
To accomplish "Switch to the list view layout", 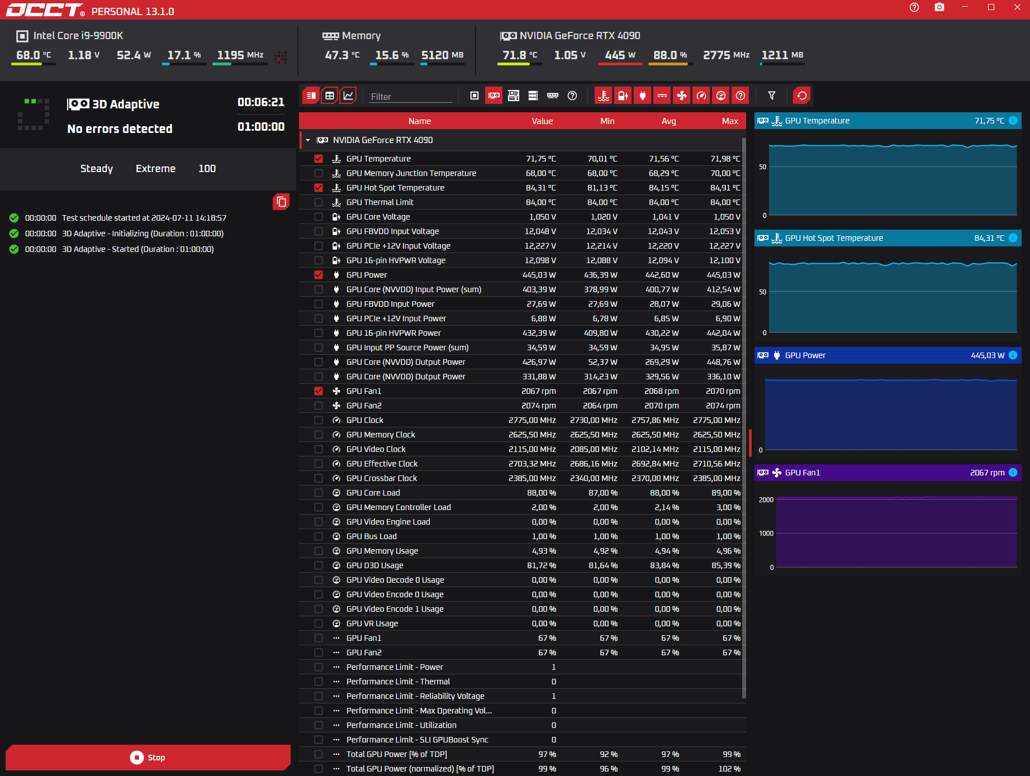I will pos(311,96).
